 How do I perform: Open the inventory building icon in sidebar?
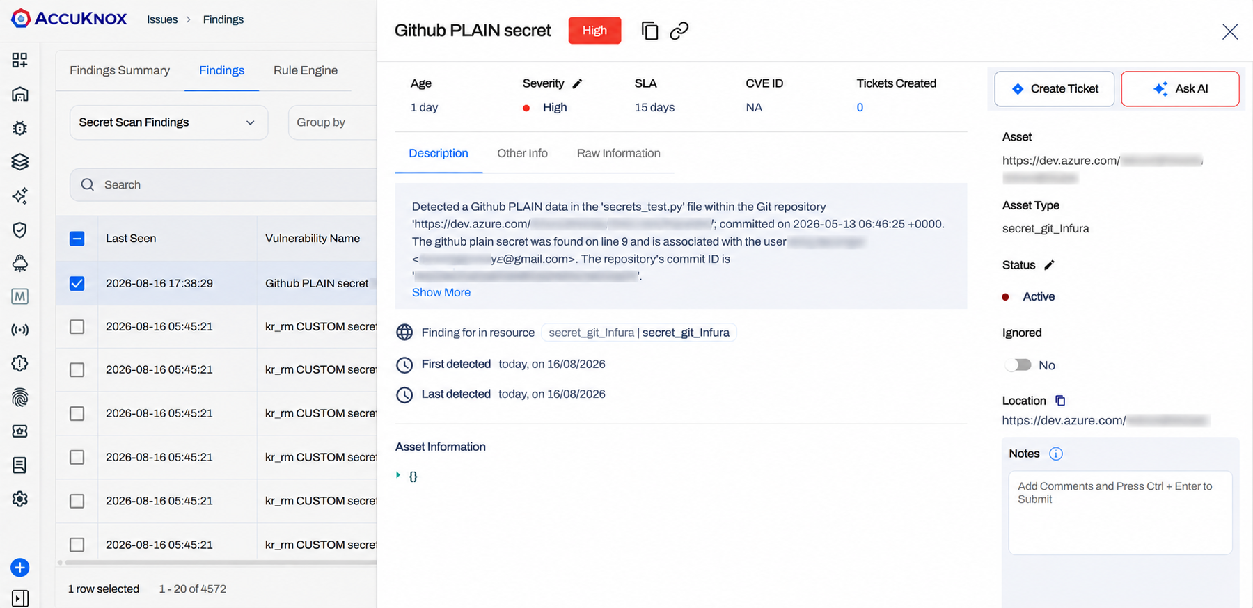pyautogui.click(x=19, y=94)
